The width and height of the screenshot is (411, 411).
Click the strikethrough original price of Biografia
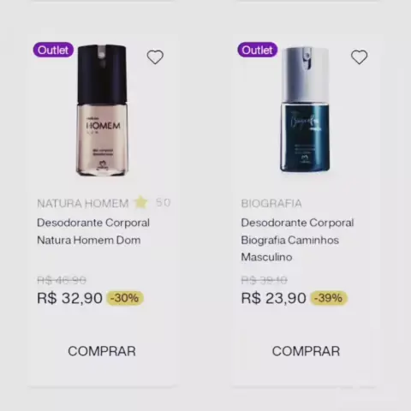click(x=265, y=280)
